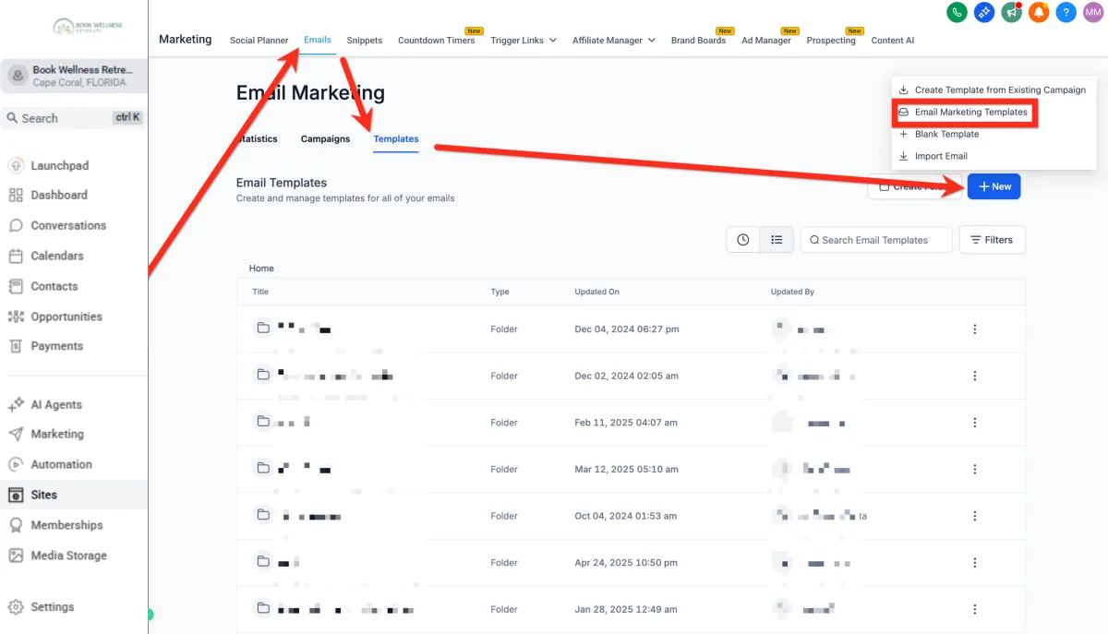Open the Content AI tab
1108x634 pixels.
pyautogui.click(x=893, y=41)
